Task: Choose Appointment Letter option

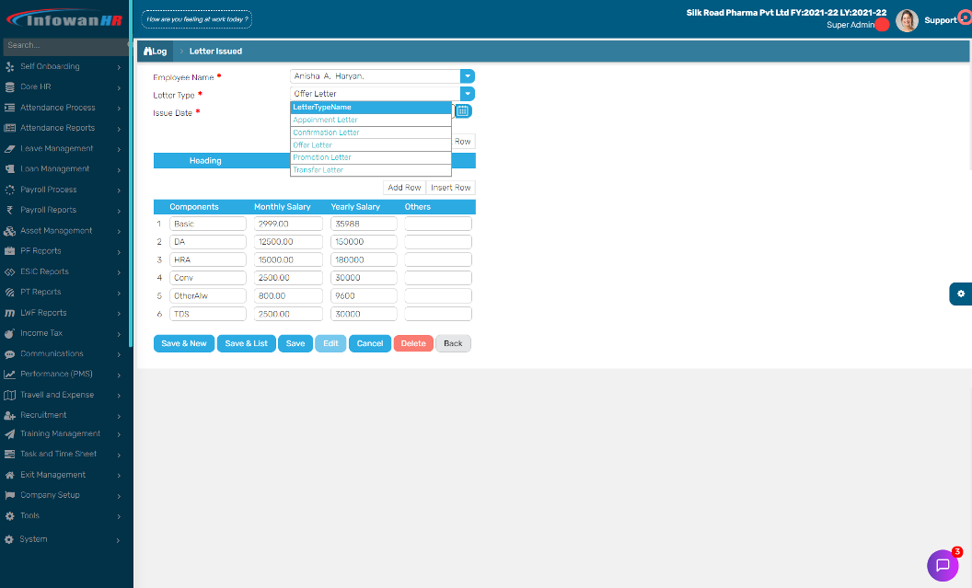Action: point(325,120)
